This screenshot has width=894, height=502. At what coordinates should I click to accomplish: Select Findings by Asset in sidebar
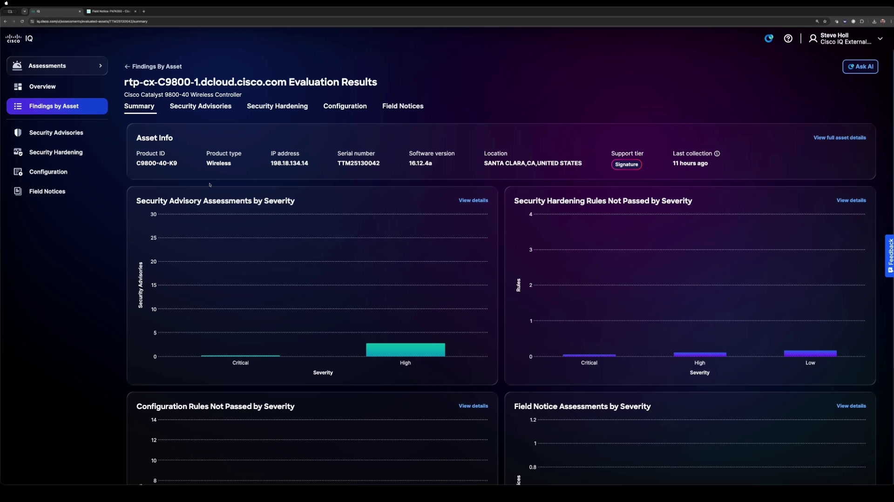pos(57,106)
